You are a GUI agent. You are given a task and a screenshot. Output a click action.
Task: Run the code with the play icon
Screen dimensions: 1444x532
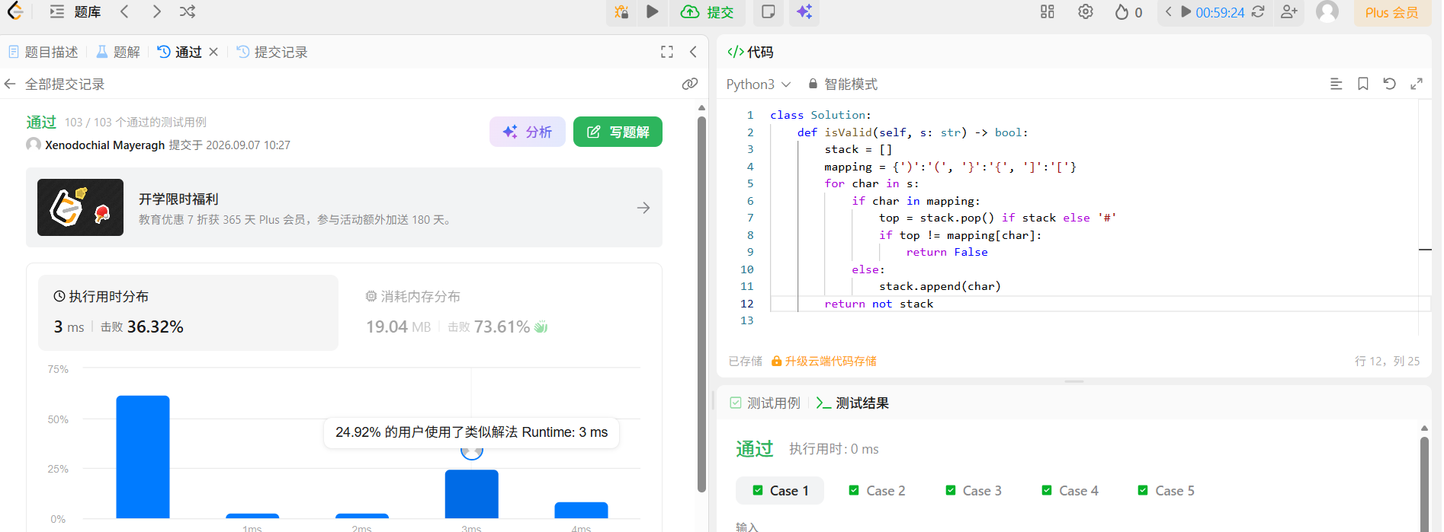(653, 11)
